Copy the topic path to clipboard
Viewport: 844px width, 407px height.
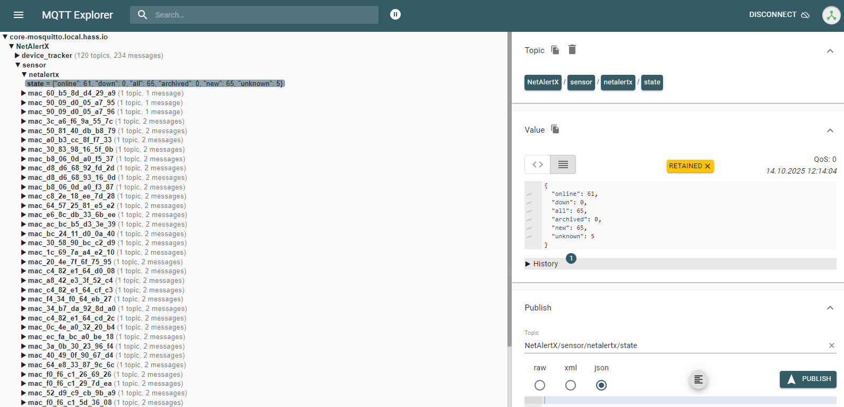pyautogui.click(x=555, y=50)
